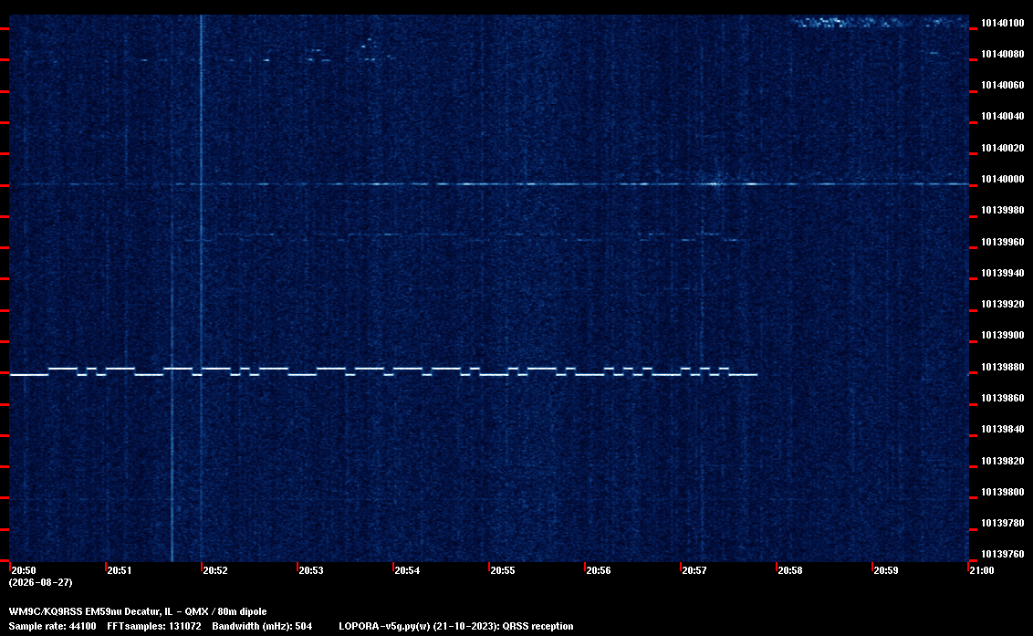Click the 20:55 time axis label
The image size is (1033, 636).
[x=503, y=570]
